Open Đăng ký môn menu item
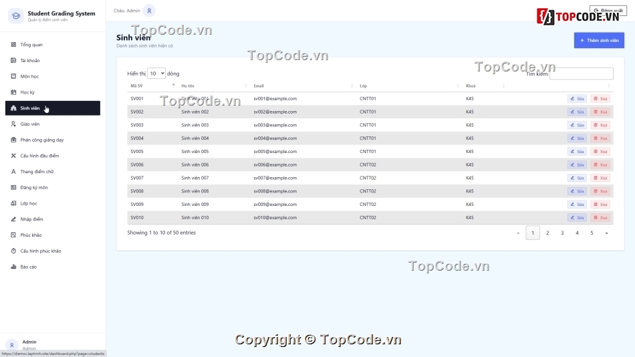This screenshot has height=357, width=635. click(x=34, y=188)
